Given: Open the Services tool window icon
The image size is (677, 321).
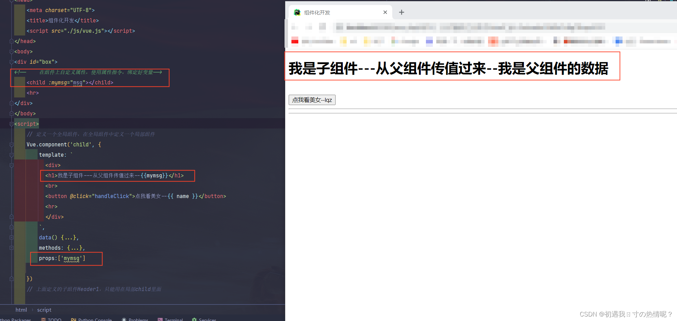Looking at the screenshot, I should click(x=195, y=320).
